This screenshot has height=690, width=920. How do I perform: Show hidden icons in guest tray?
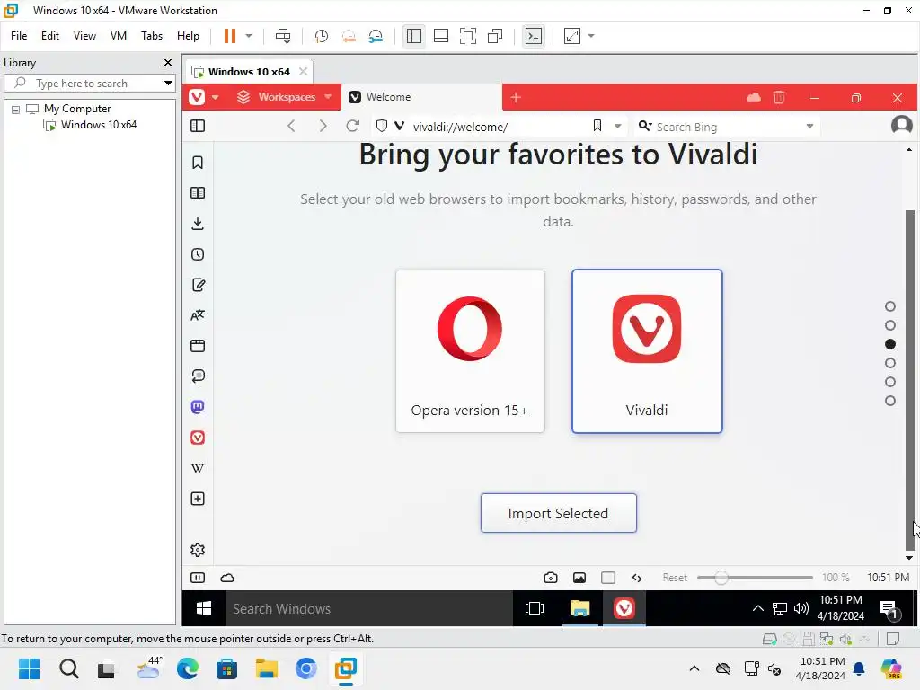tap(758, 608)
